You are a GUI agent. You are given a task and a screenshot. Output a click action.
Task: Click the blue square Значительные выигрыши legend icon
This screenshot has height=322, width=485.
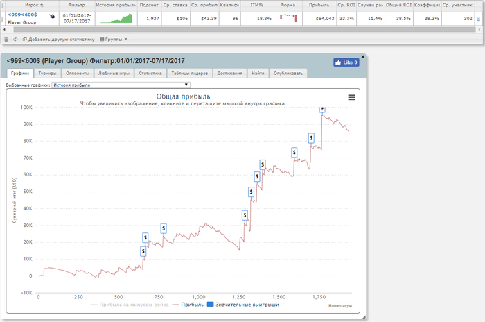[211, 305]
